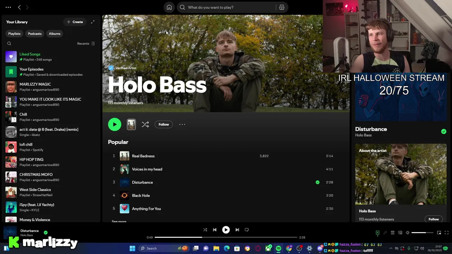Open Spotify from the taskbar

(278, 248)
